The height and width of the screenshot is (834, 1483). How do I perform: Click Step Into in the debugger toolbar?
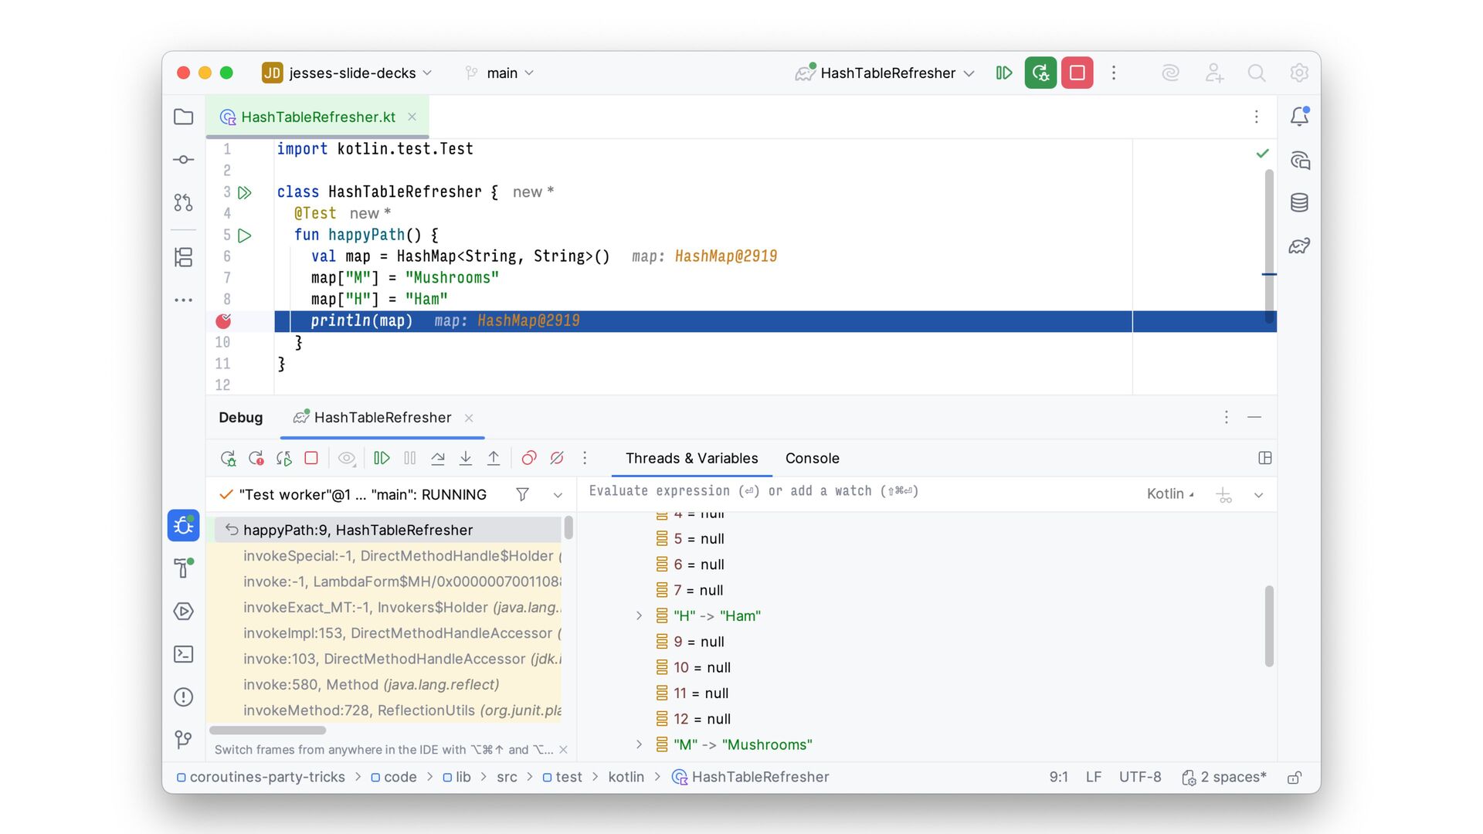point(466,458)
